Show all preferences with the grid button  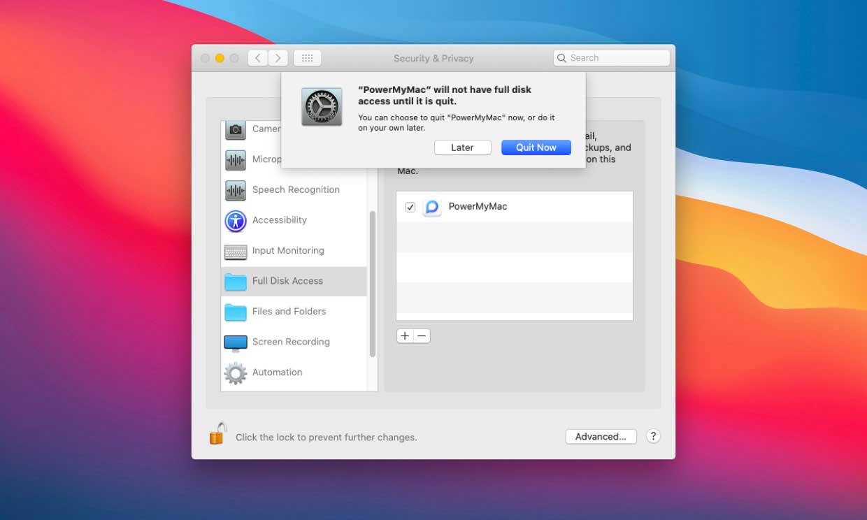tap(307, 58)
